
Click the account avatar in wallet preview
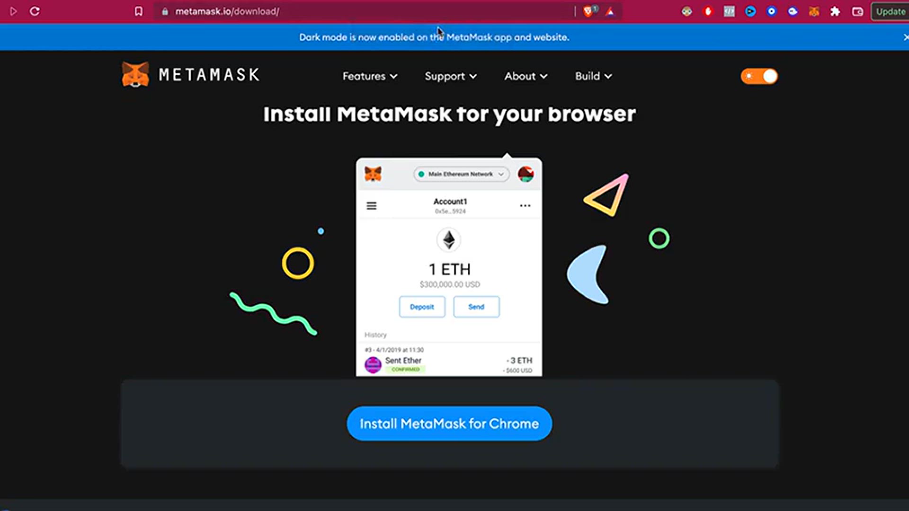click(x=526, y=174)
